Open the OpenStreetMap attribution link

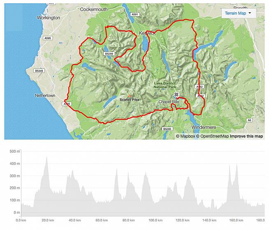[x=212, y=136]
